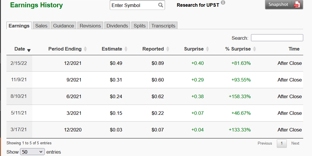The width and height of the screenshot is (312, 156).
Task: Sort table by Reported column arrows
Action: pyautogui.click(x=168, y=49)
